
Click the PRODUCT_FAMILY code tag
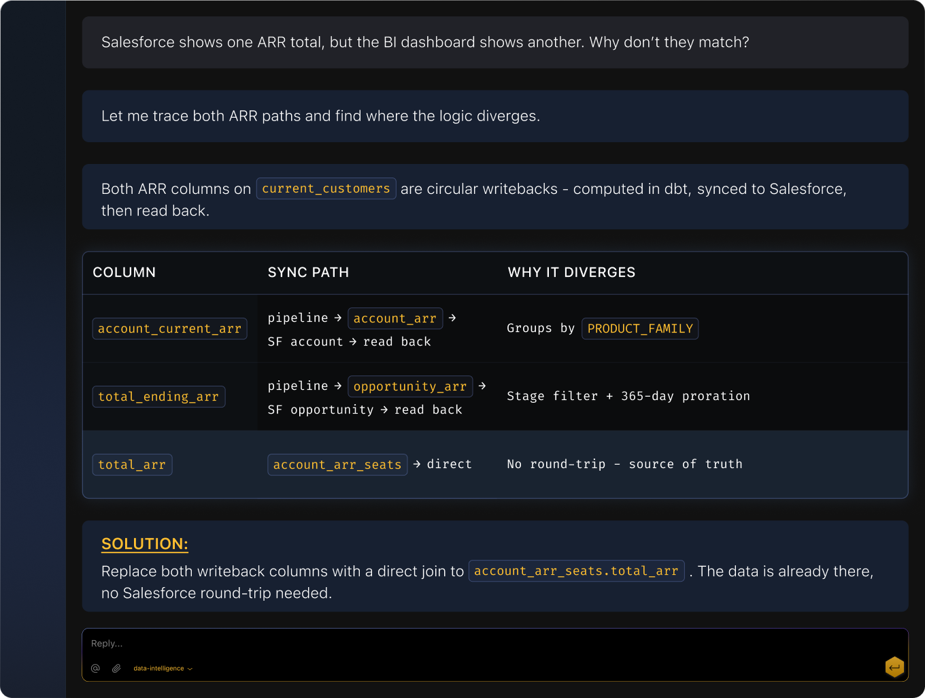tap(639, 329)
